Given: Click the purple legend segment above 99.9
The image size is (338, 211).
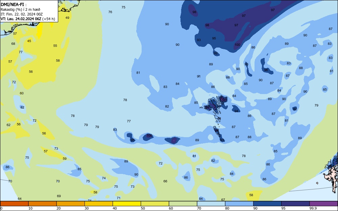Looking at the screenshot, I should click(x=323, y=204).
